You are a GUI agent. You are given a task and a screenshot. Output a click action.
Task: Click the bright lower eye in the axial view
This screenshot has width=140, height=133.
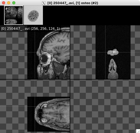tap(44, 121)
